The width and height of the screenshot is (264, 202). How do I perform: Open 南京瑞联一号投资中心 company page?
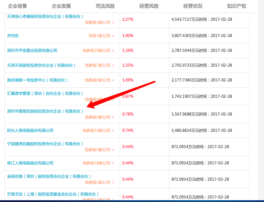[x=38, y=80]
